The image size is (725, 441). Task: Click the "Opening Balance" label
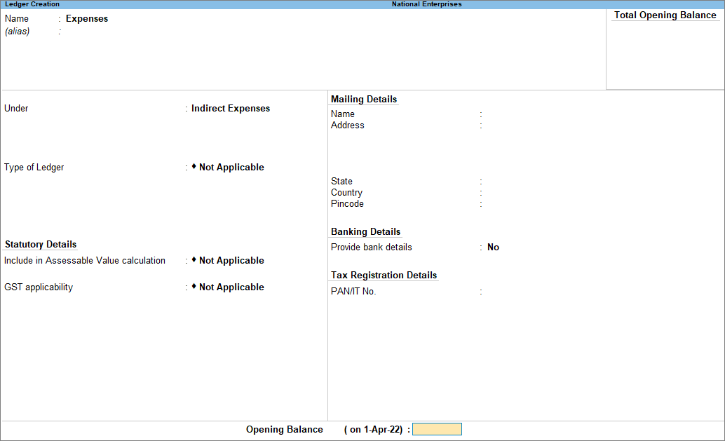(x=285, y=430)
